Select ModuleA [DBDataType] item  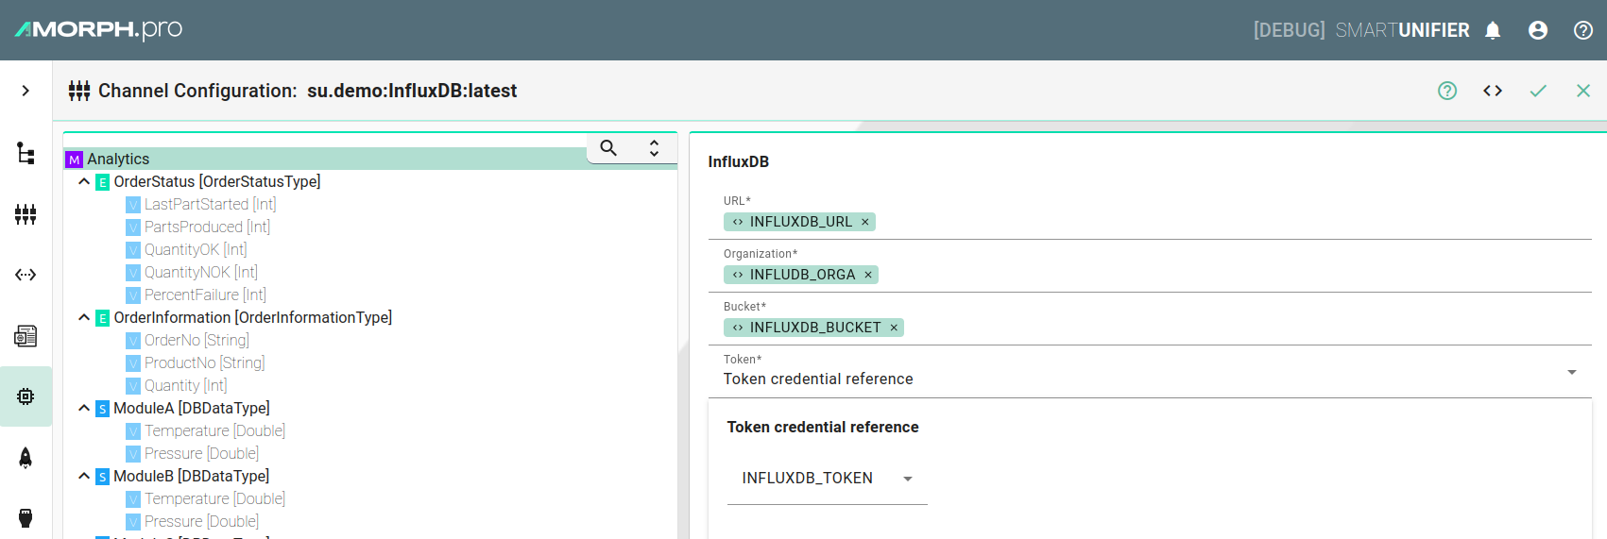coord(192,408)
